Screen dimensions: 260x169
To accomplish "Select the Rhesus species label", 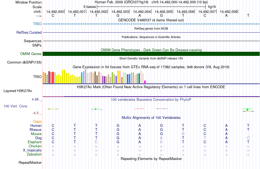I will point(36,130).
